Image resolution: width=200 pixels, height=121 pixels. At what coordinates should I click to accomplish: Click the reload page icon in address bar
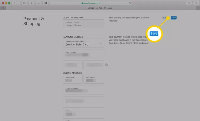click(x=130, y=3)
